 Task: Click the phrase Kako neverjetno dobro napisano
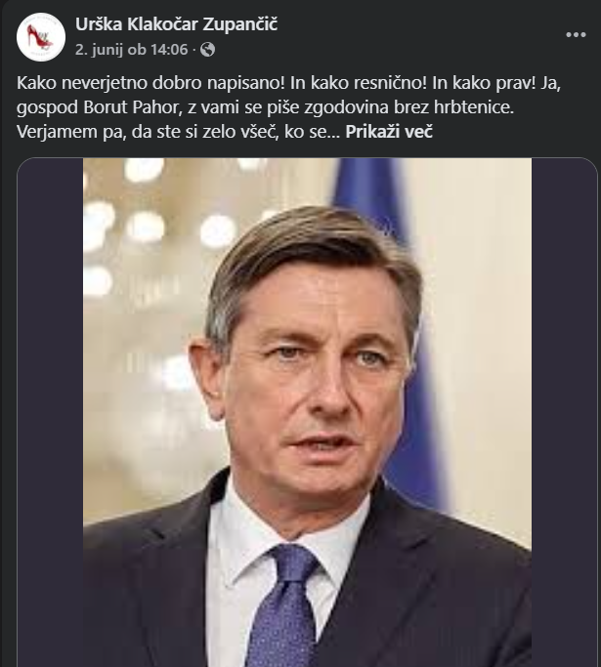[150, 83]
